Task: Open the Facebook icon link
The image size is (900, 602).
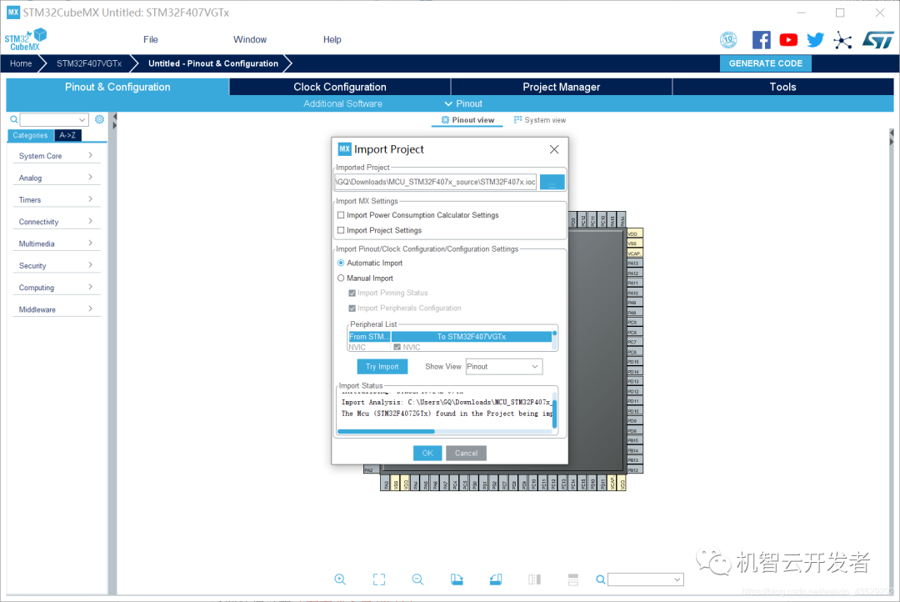Action: [x=761, y=40]
